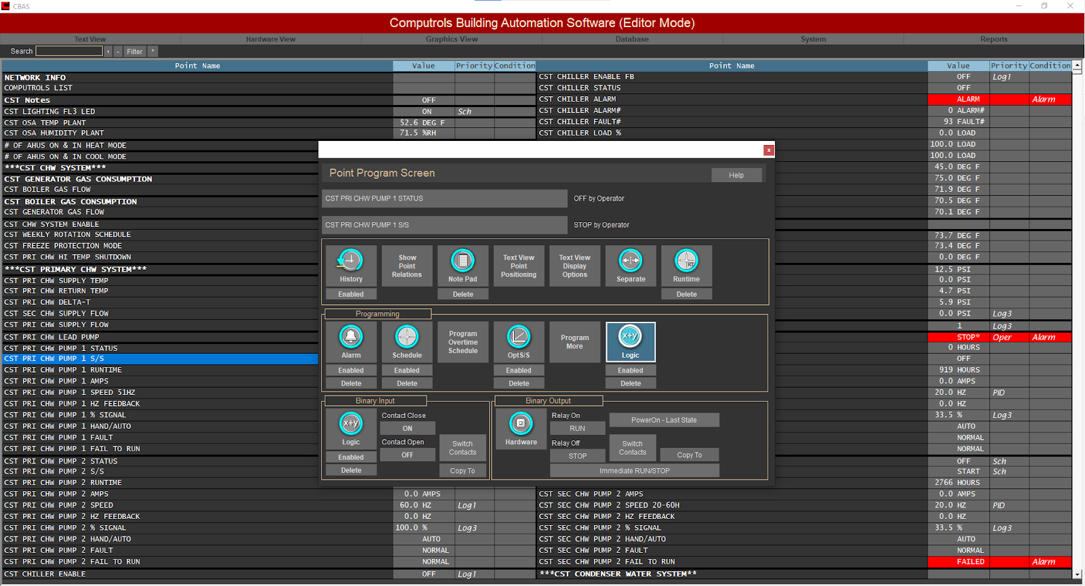
Task: Click Delete under Binary Input Logic
Action: (351, 470)
